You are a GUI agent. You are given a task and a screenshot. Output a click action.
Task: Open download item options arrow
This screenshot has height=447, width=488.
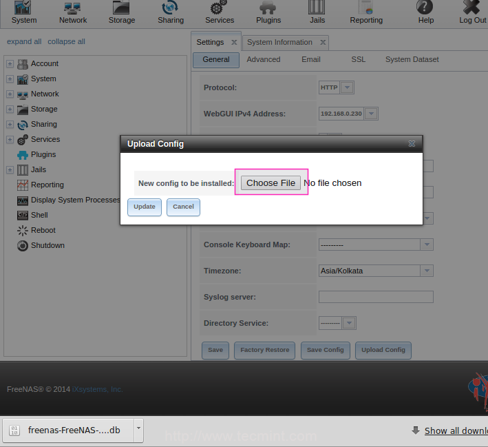click(x=138, y=430)
